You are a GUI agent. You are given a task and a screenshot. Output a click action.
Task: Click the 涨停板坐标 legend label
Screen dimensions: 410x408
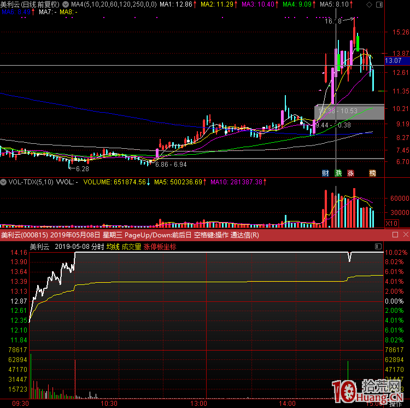tap(160, 247)
